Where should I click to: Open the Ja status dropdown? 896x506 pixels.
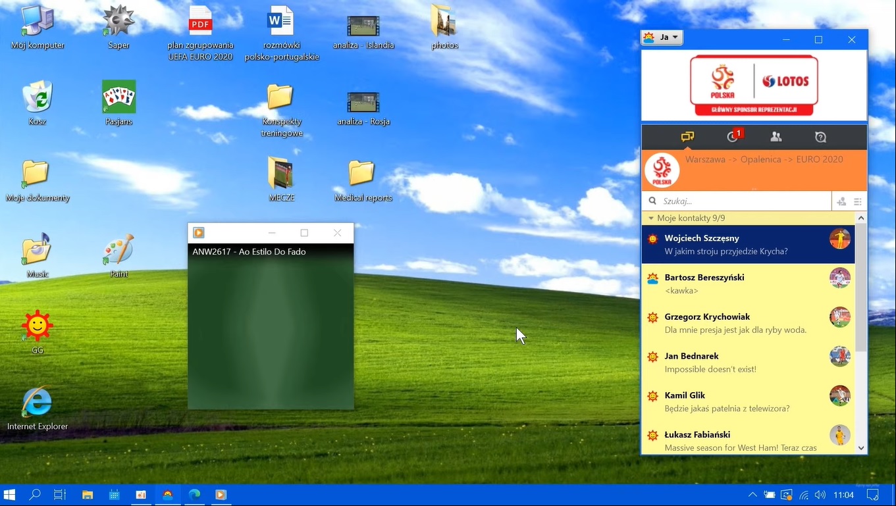(662, 38)
